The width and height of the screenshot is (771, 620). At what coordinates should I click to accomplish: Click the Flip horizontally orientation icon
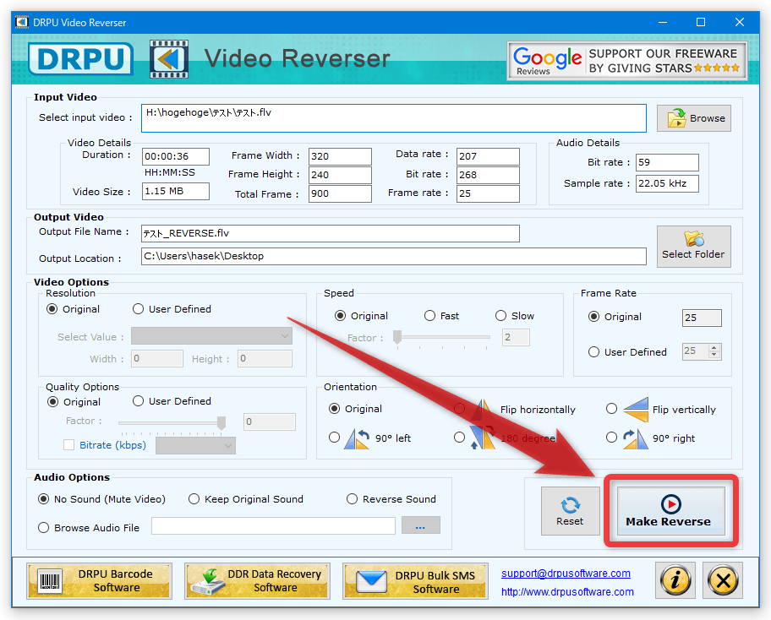(x=483, y=409)
